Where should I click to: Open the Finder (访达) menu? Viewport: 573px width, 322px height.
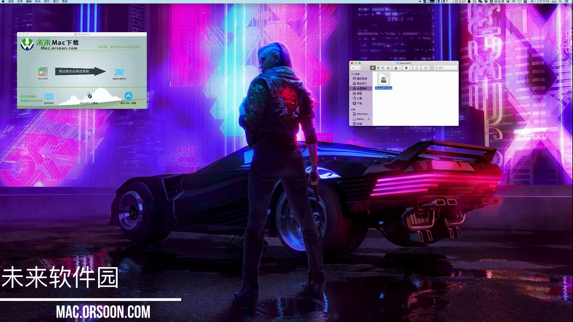click(x=11, y=1)
